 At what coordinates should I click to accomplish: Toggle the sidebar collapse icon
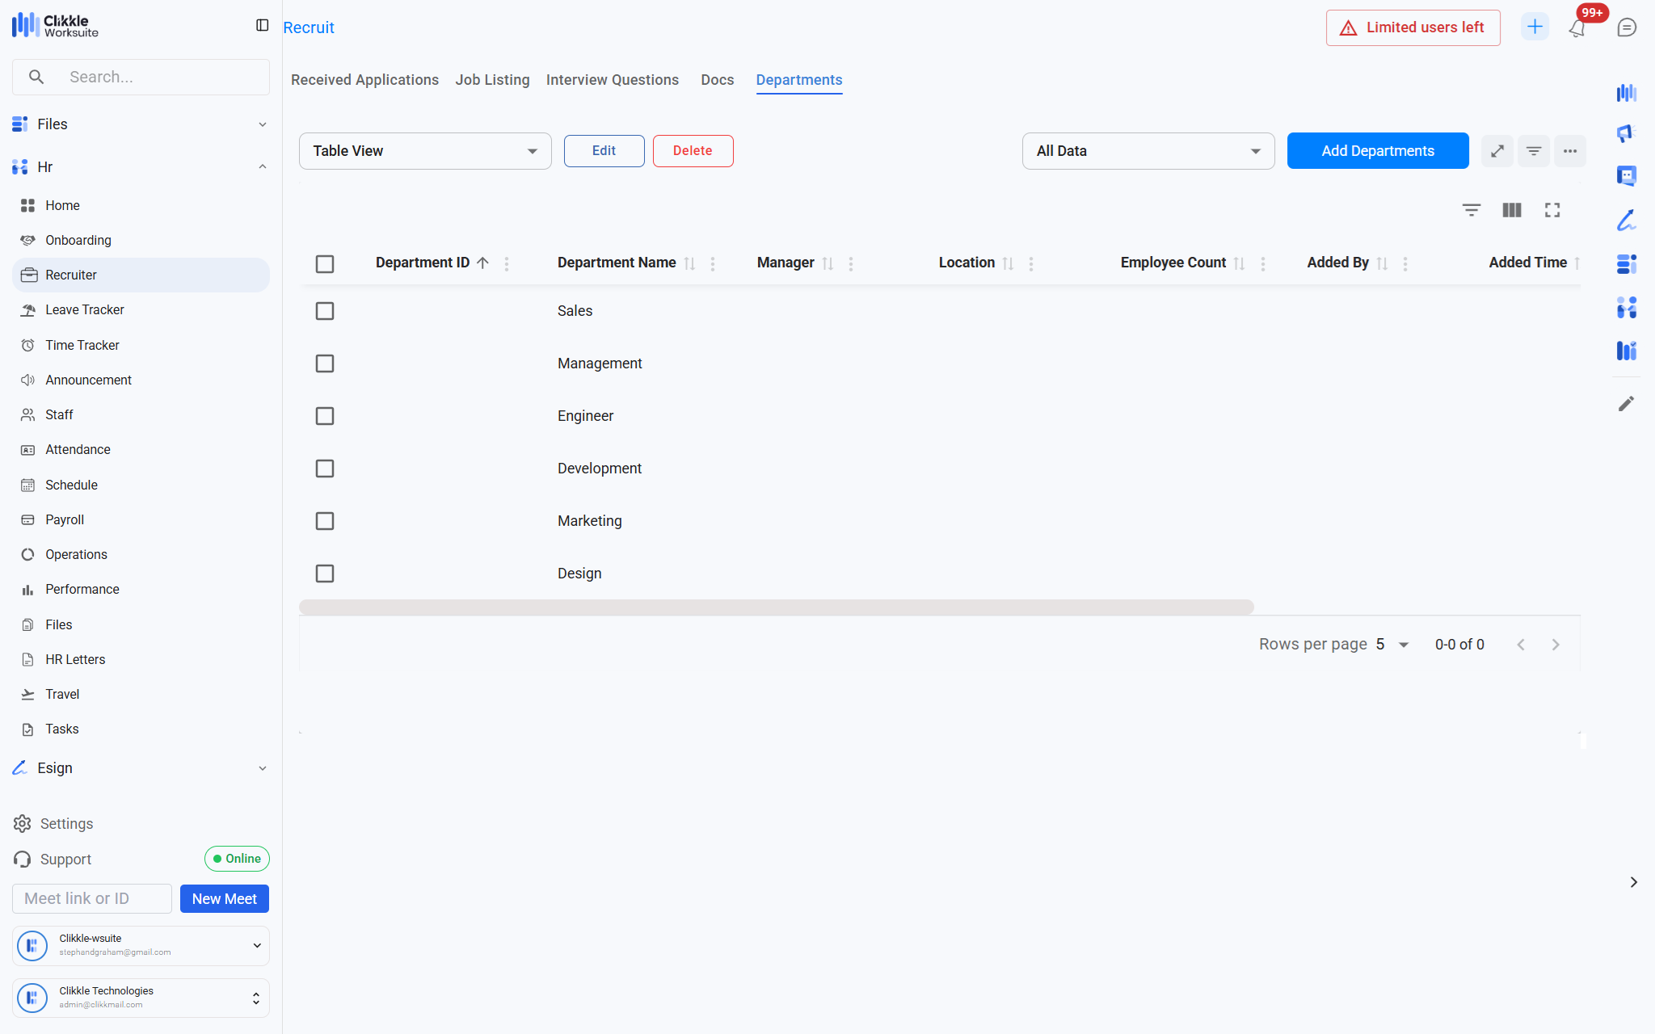coord(262,26)
